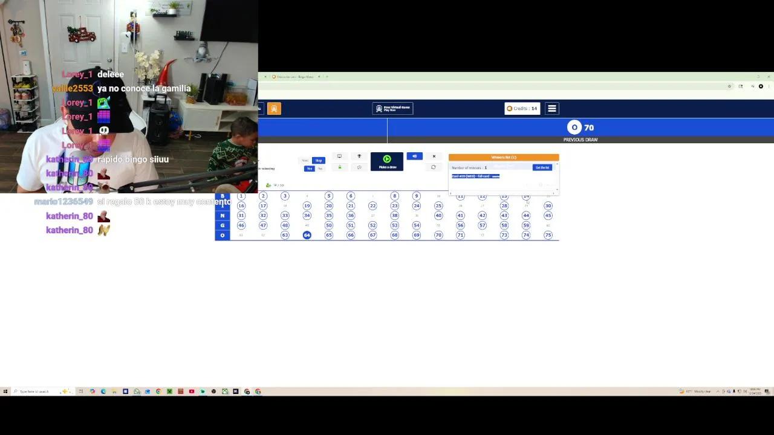The image size is (774, 435).
Task: Click the Get the list button
Action: coord(542,167)
